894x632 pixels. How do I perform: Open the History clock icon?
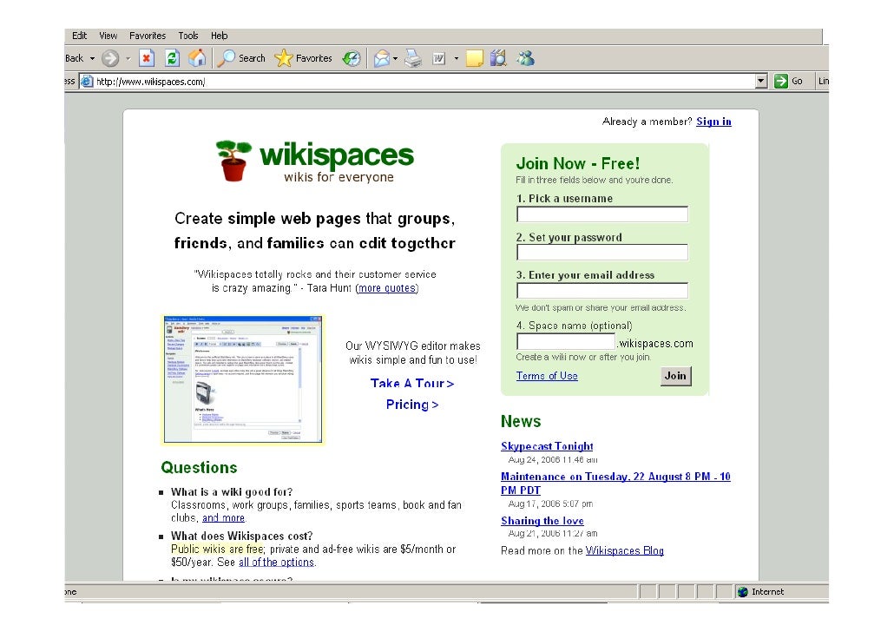coord(352,58)
